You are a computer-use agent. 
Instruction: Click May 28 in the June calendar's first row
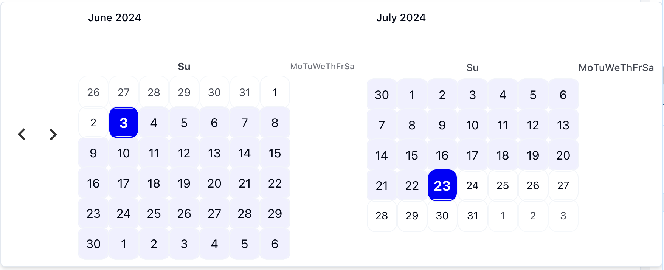click(x=154, y=92)
